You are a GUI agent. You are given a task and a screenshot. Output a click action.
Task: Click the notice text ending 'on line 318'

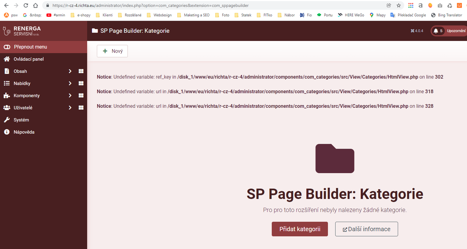point(265,92)
